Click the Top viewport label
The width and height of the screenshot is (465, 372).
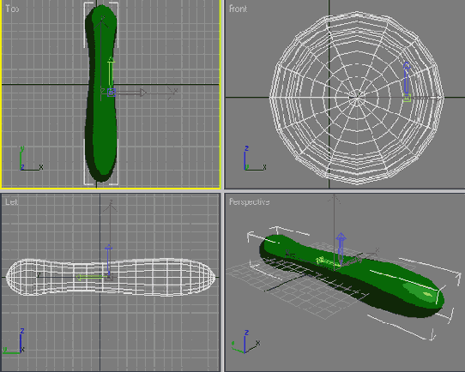pyautogui.click(x=12, y=9)
